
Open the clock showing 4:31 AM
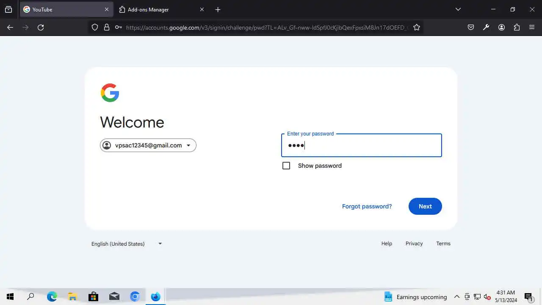(506, 297)
